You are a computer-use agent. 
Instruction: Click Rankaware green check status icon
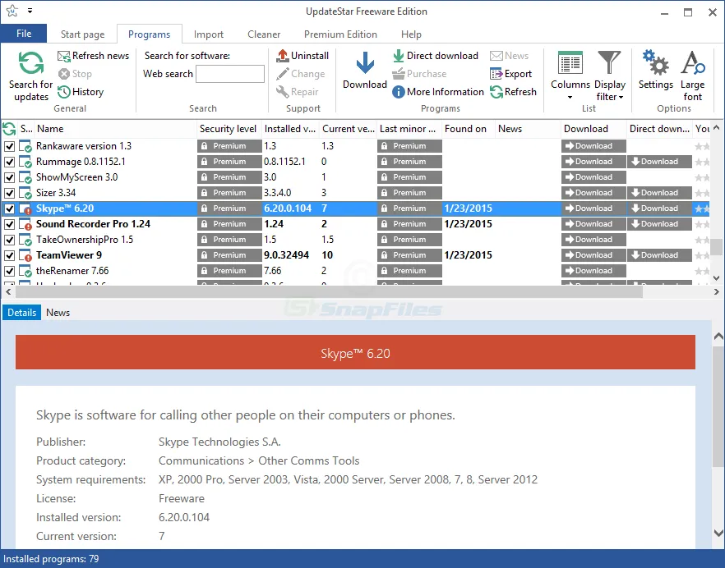[25, 146]
